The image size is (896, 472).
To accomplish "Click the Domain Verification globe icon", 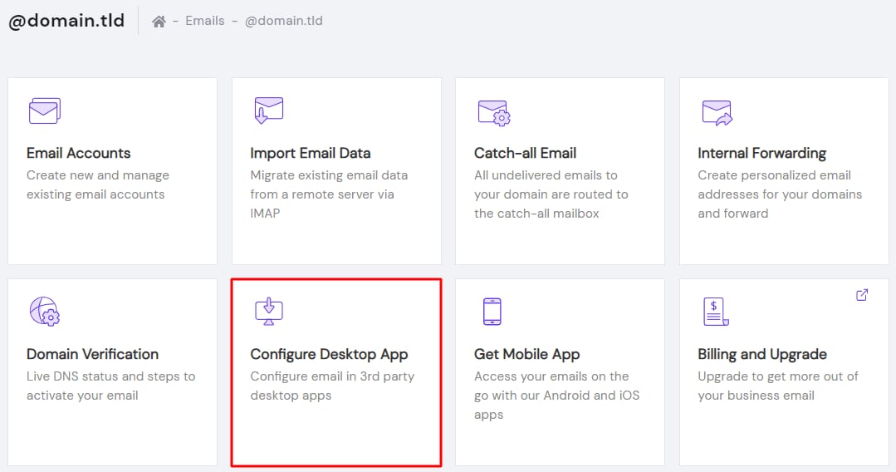I will [x=44, y=311].
